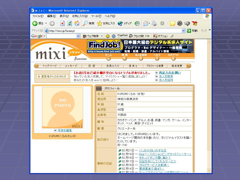Viewport: 240px width, 180px height.
Task: Click the IE Back arrow button
Action: click(x=35, y=23)
